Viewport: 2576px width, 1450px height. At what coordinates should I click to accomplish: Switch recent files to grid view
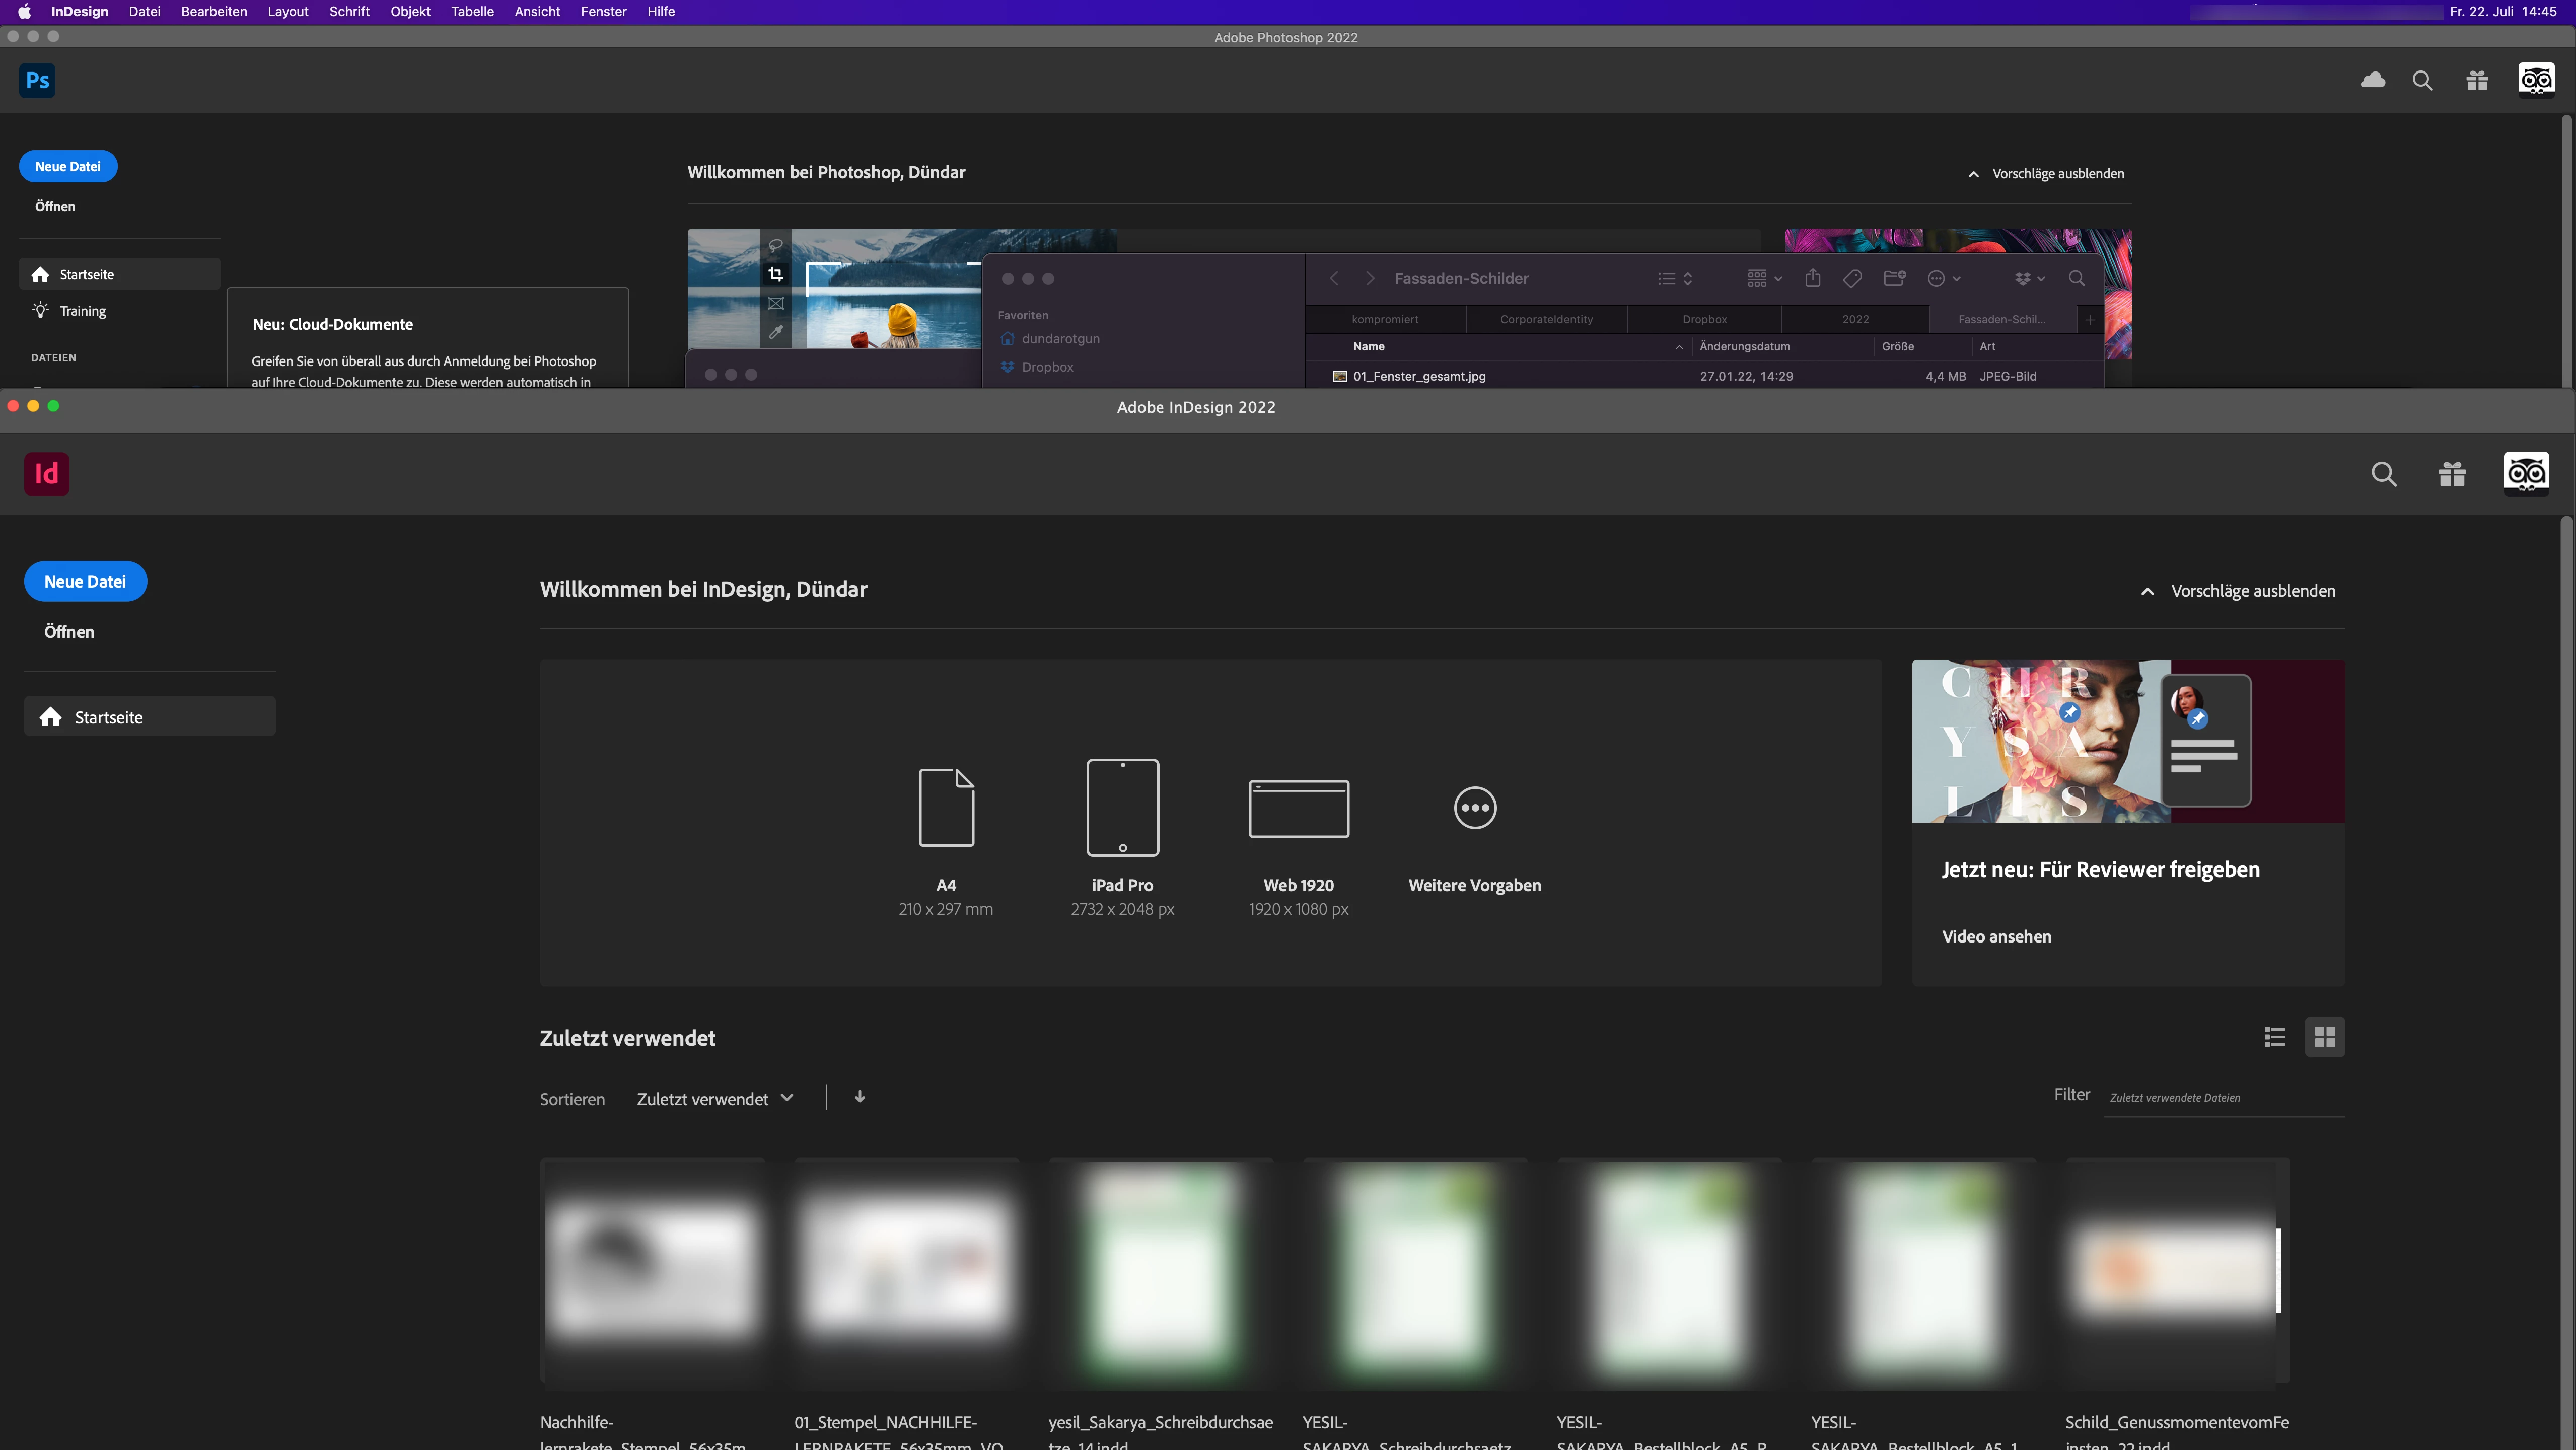tap(2325, 1037)
